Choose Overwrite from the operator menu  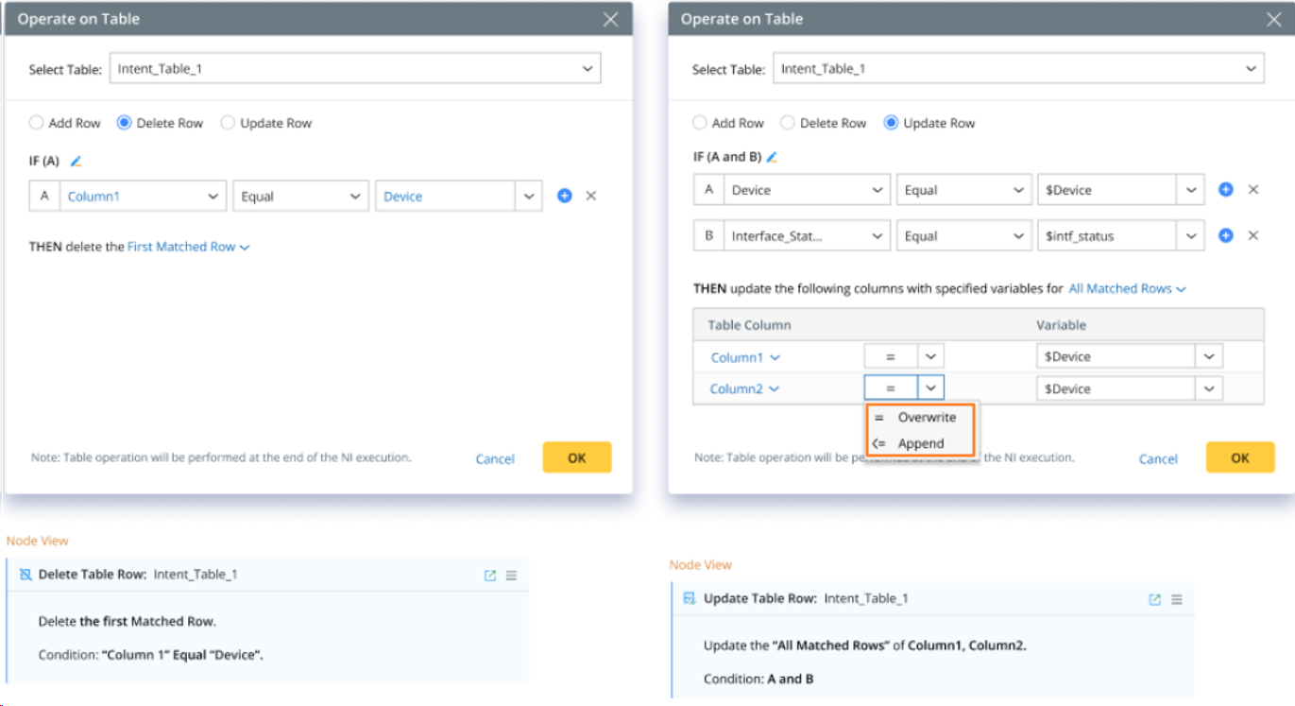click(926, 418)
